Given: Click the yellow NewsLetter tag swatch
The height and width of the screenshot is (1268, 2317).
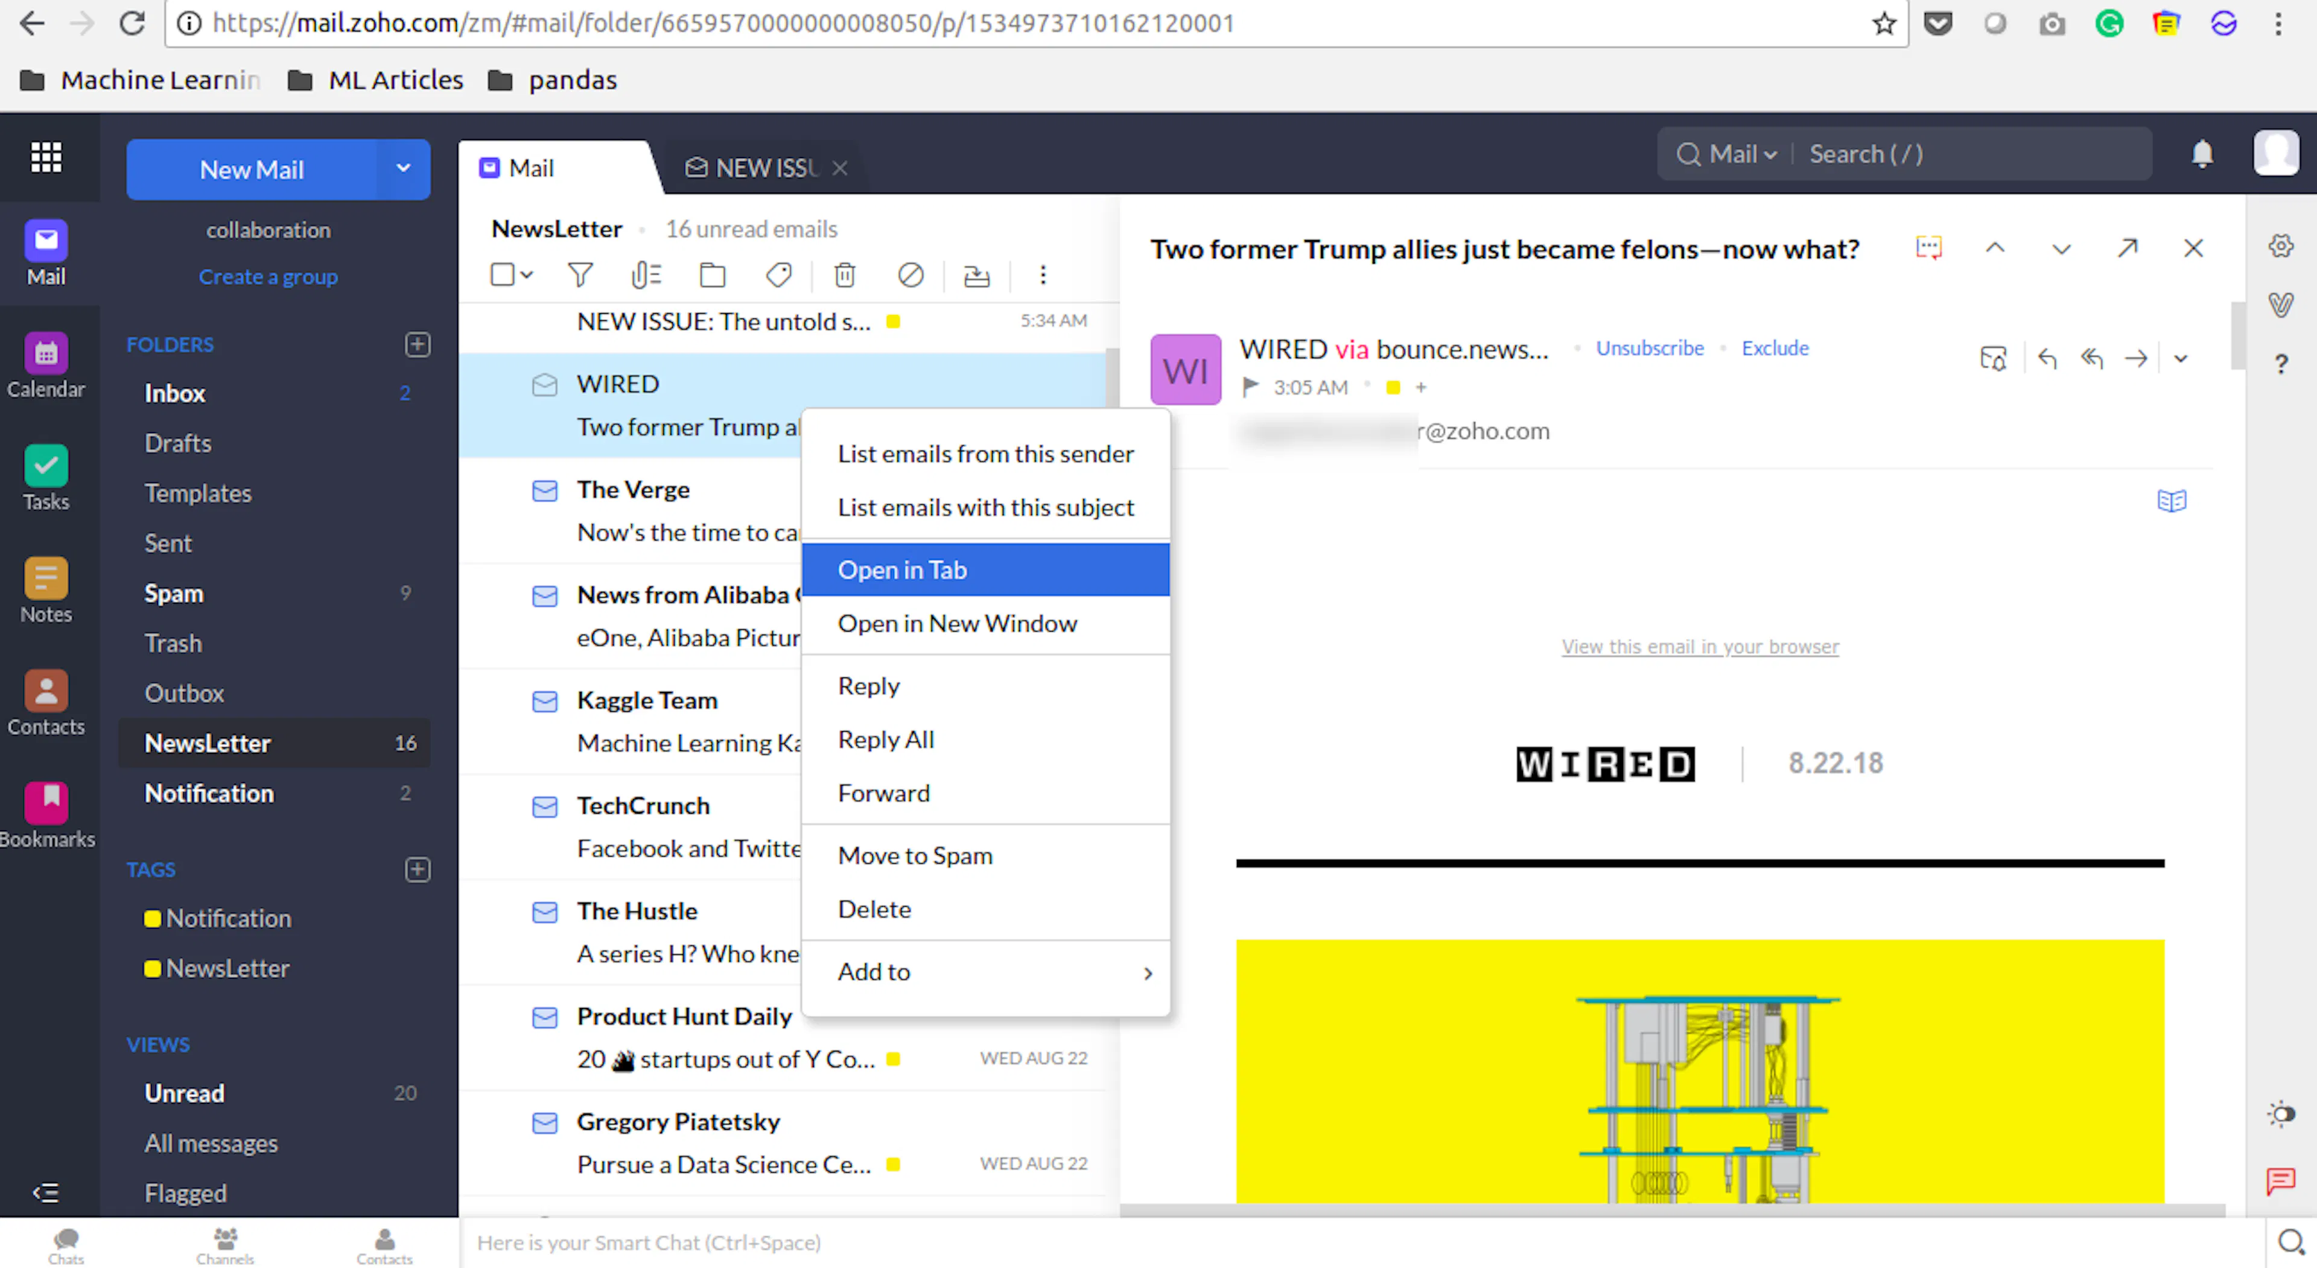Looking at the screenshot, I should pyautogui.click(x=152, y=969).
